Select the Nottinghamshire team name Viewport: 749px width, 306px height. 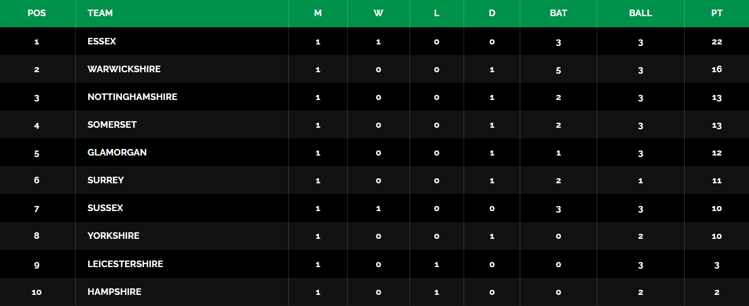132,97
